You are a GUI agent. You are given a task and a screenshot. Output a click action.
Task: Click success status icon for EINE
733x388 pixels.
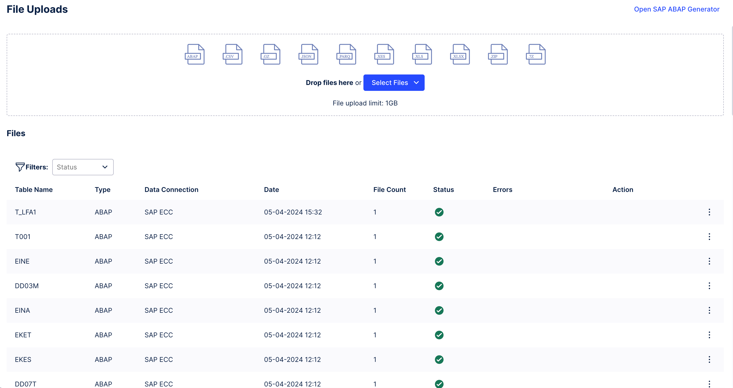pyautogui.click(x=439, y=261)
